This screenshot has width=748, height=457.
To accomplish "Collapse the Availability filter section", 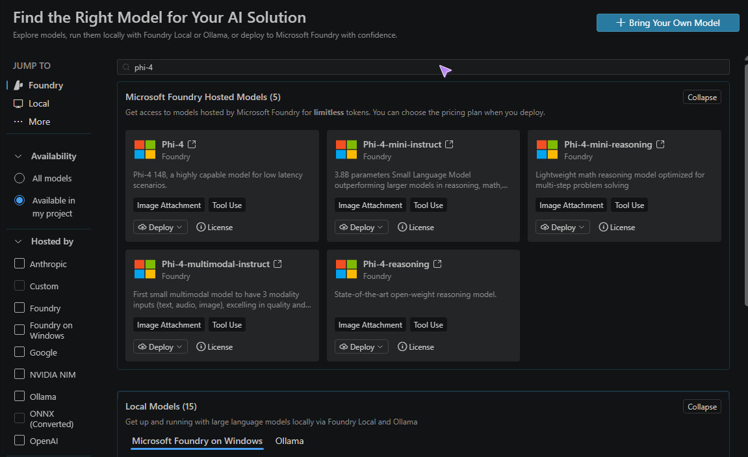I will pos(18,157).
